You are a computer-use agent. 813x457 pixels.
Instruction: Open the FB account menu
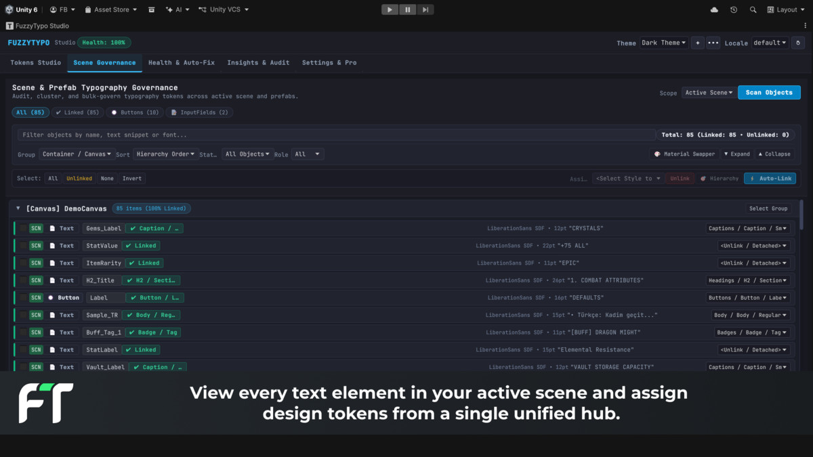(62, 9)
